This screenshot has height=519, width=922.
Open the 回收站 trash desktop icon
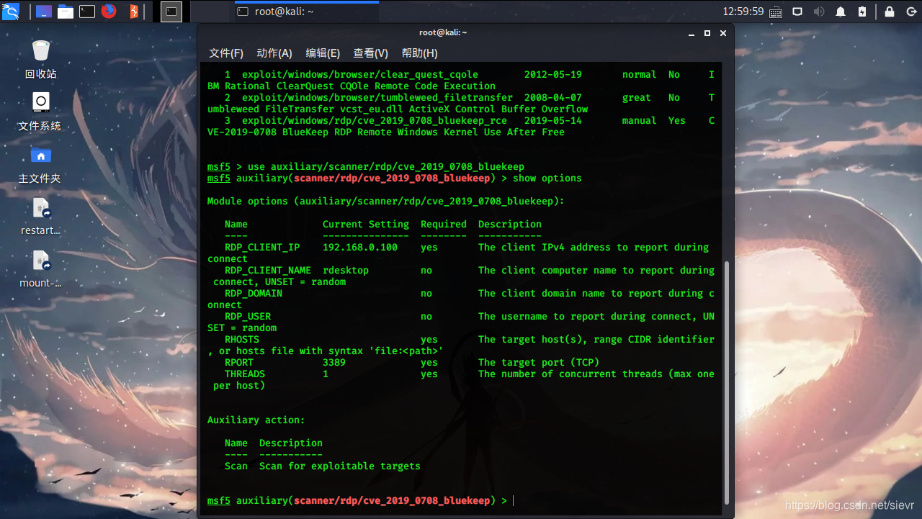pos(41,59)
